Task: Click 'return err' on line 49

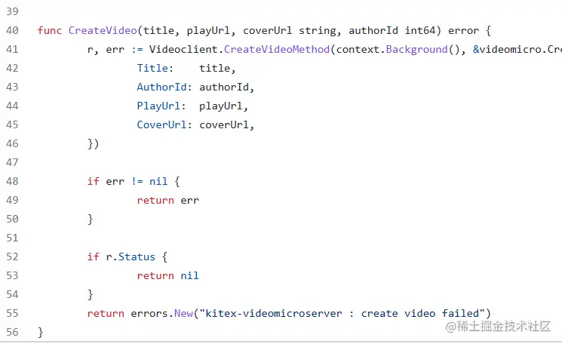Action: 167,201
